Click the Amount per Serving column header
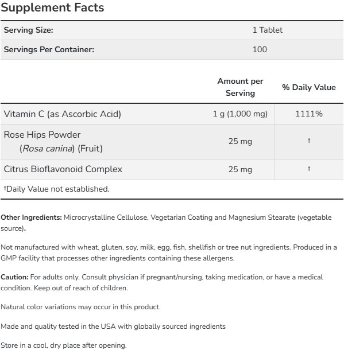 [240, 87]
